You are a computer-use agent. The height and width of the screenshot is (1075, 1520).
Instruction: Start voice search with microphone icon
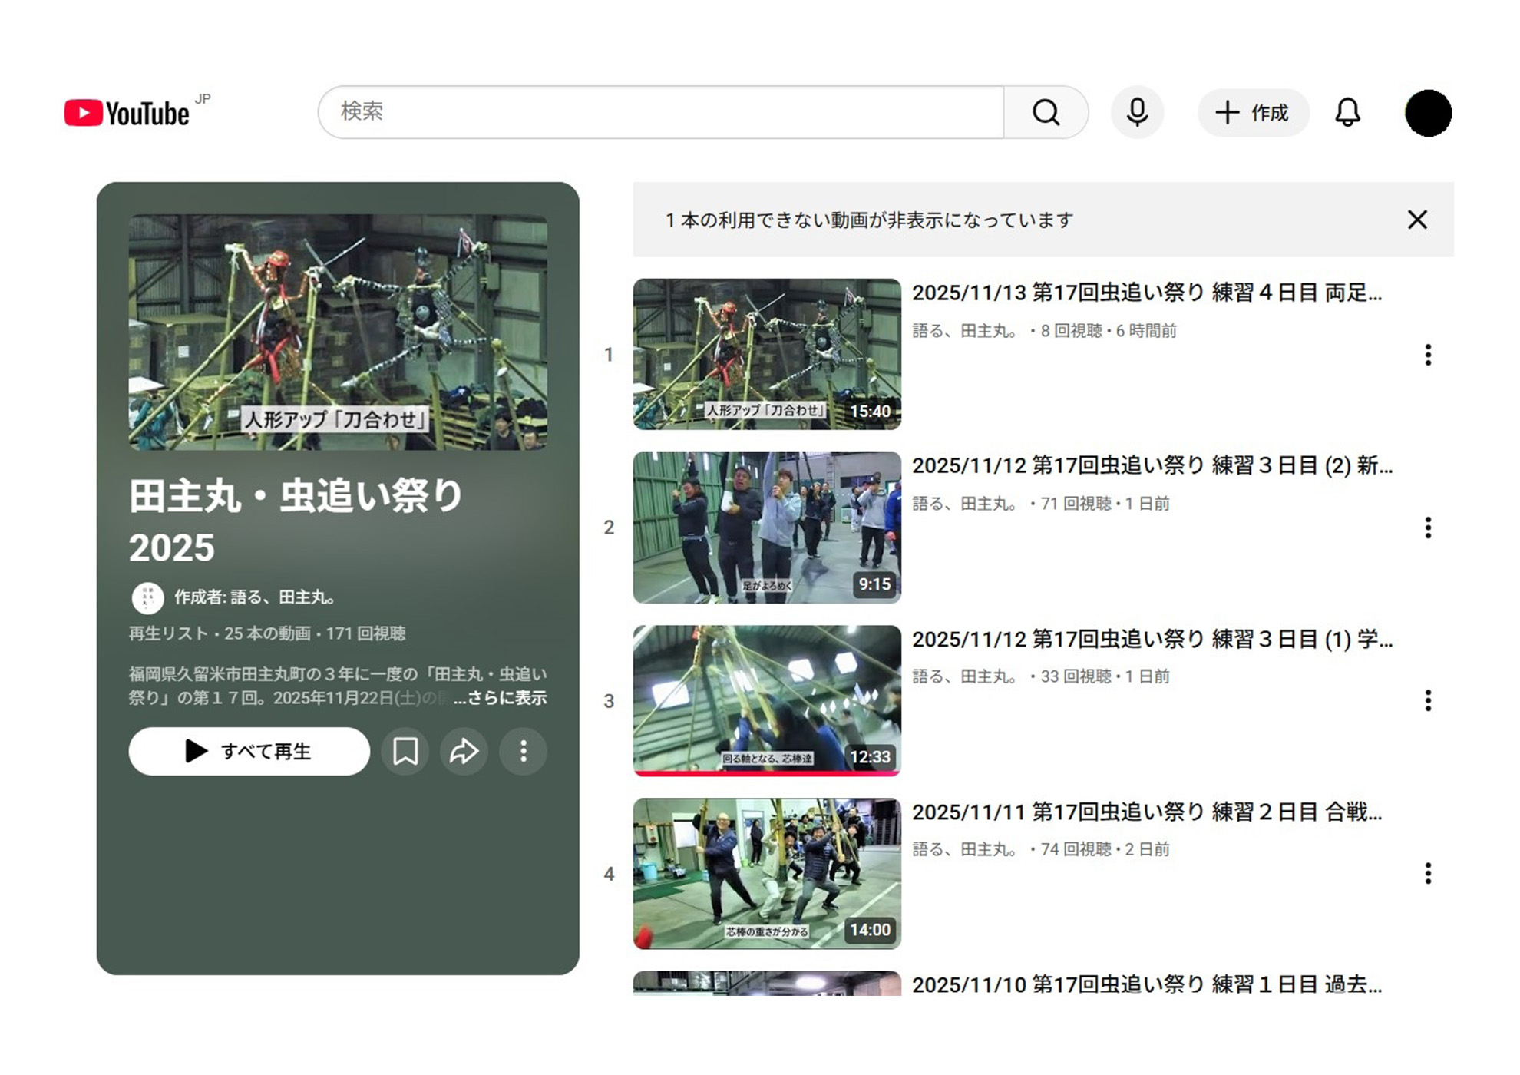click(x=1137, y=112)
